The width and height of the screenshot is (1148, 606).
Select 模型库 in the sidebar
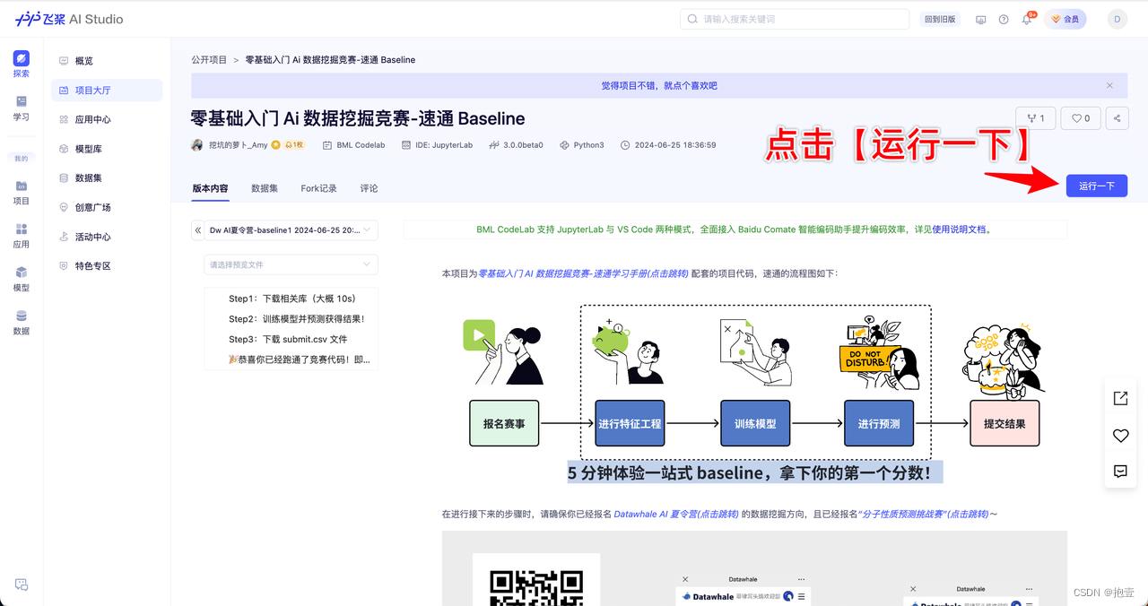[x=107, y=149]
